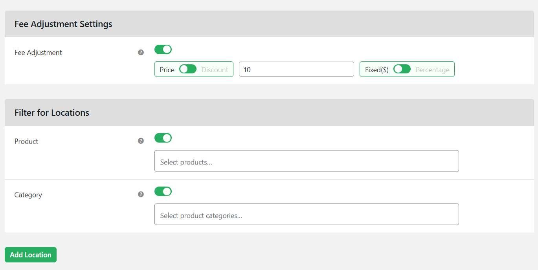Switch Fixed($) to Percentage mode
This screenshot has height=270, width=538.
point(402,69)
